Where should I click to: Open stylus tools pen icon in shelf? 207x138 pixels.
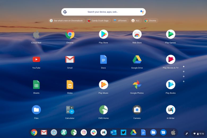click(187, 133)
